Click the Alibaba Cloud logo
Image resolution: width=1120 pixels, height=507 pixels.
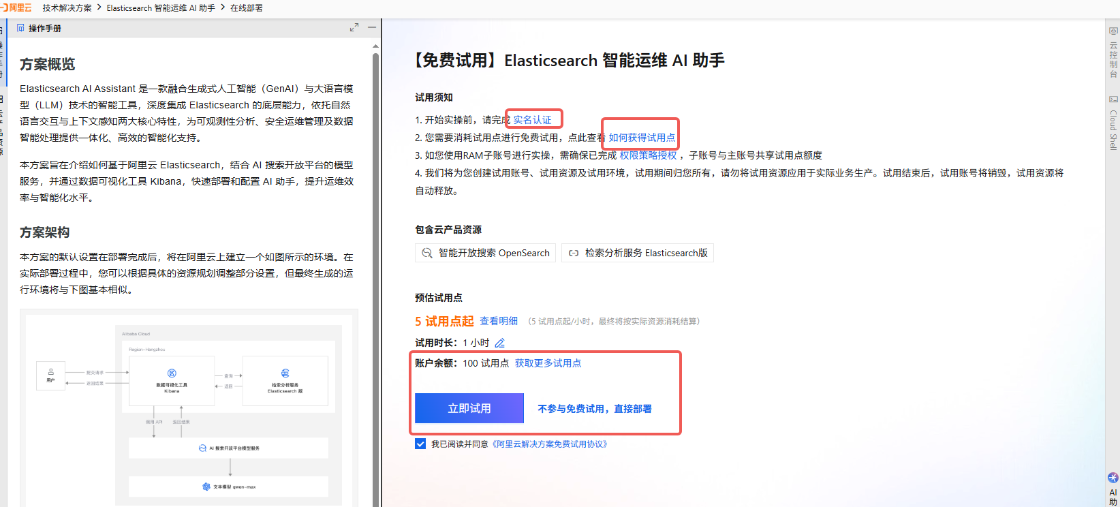point(16,8)
